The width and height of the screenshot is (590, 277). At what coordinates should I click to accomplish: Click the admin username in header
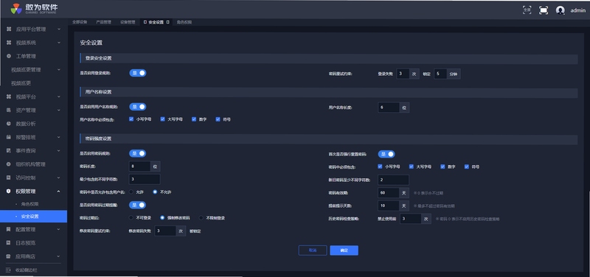pyautogui.click(x=578, y=10)
